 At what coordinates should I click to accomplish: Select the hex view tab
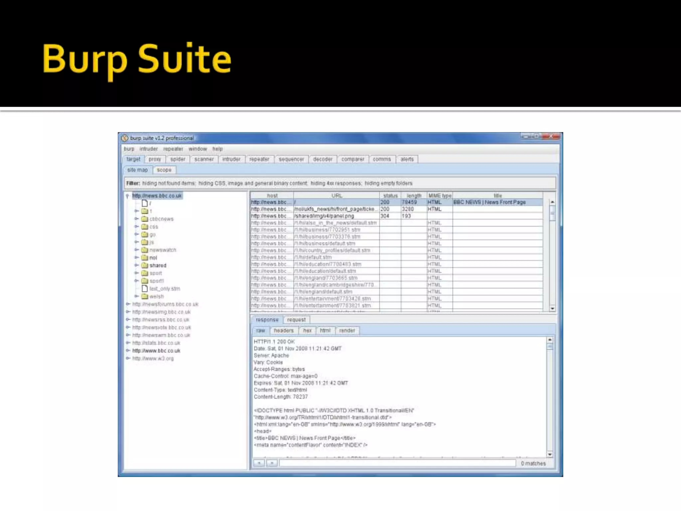[307, 331]
